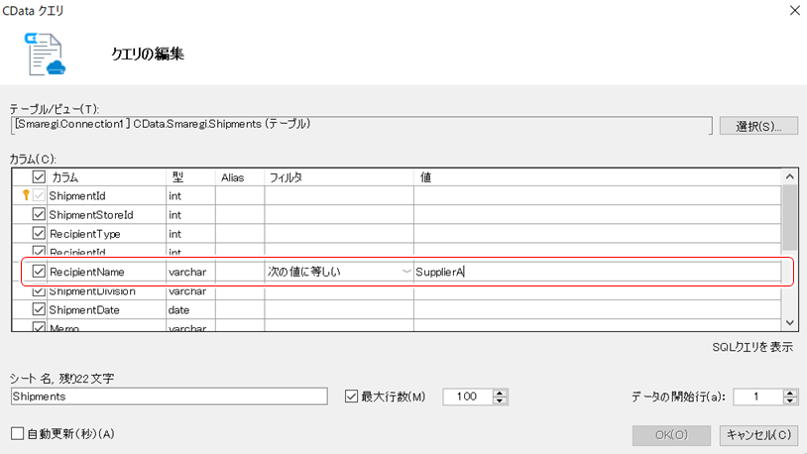The image size is (807, 454).
Task: Decrease max rows with down arrow
Action: 500,400
